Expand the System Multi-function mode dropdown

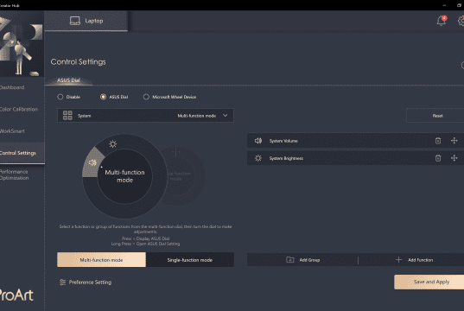145,116
